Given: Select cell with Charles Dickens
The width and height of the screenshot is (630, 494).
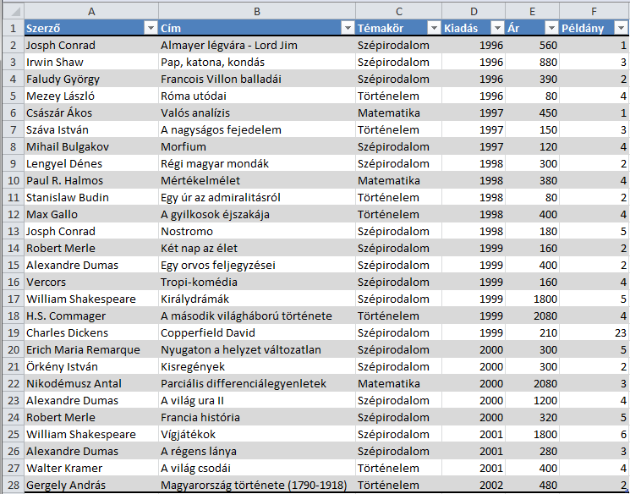Looking at the screenshot, I should [x=91, y=332].
